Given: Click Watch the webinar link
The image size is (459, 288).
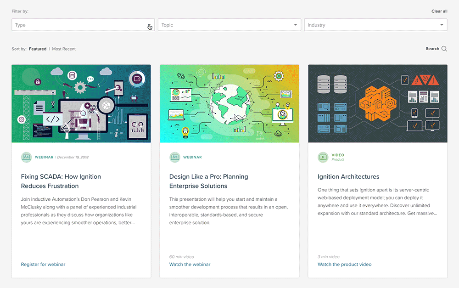Looking at the screenshot, I should [x=190, y=264].
